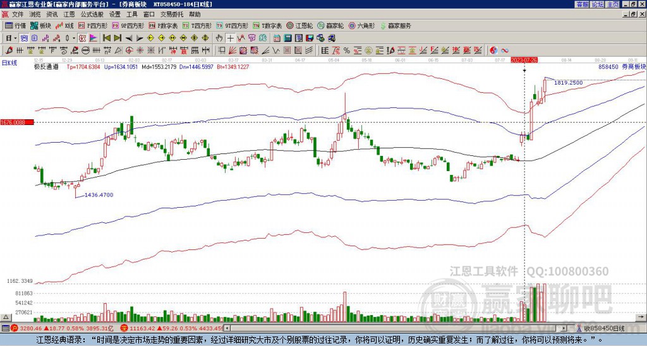Select the Gann fan lines tool
647x346 pixels.
click(233, 51)
